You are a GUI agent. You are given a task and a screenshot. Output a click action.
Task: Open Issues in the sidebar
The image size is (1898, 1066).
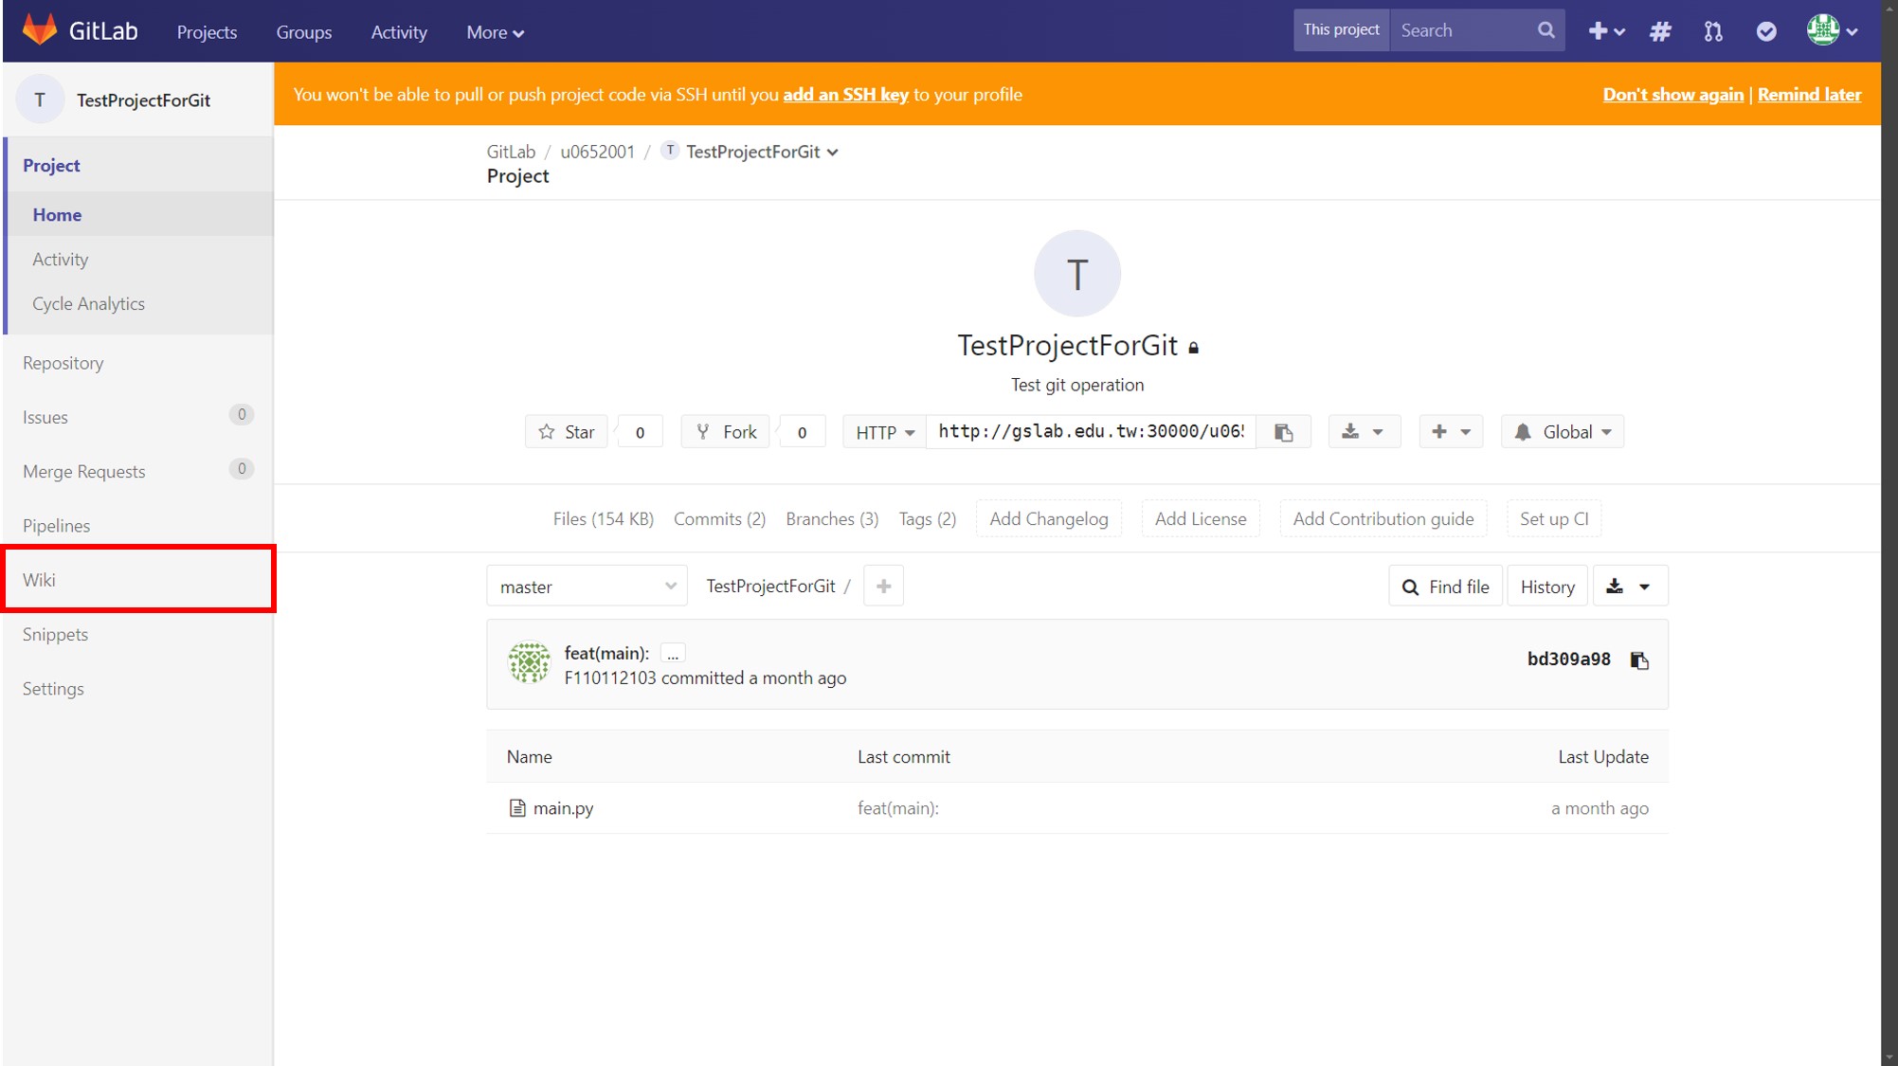[138, 417]
